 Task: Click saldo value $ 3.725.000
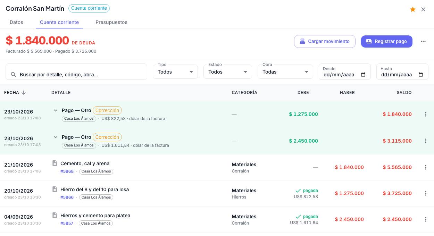[397, 193]
